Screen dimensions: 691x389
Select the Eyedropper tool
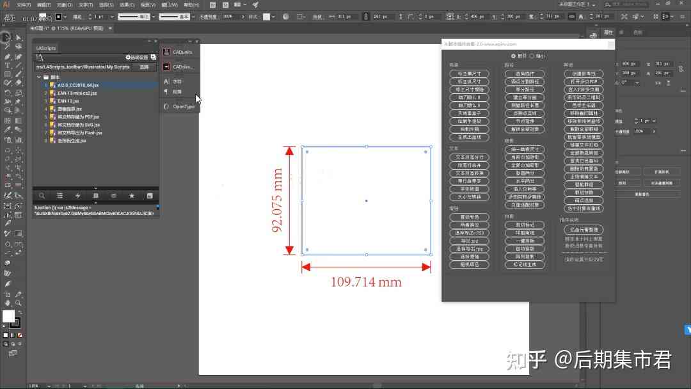(x=8, y=130)
